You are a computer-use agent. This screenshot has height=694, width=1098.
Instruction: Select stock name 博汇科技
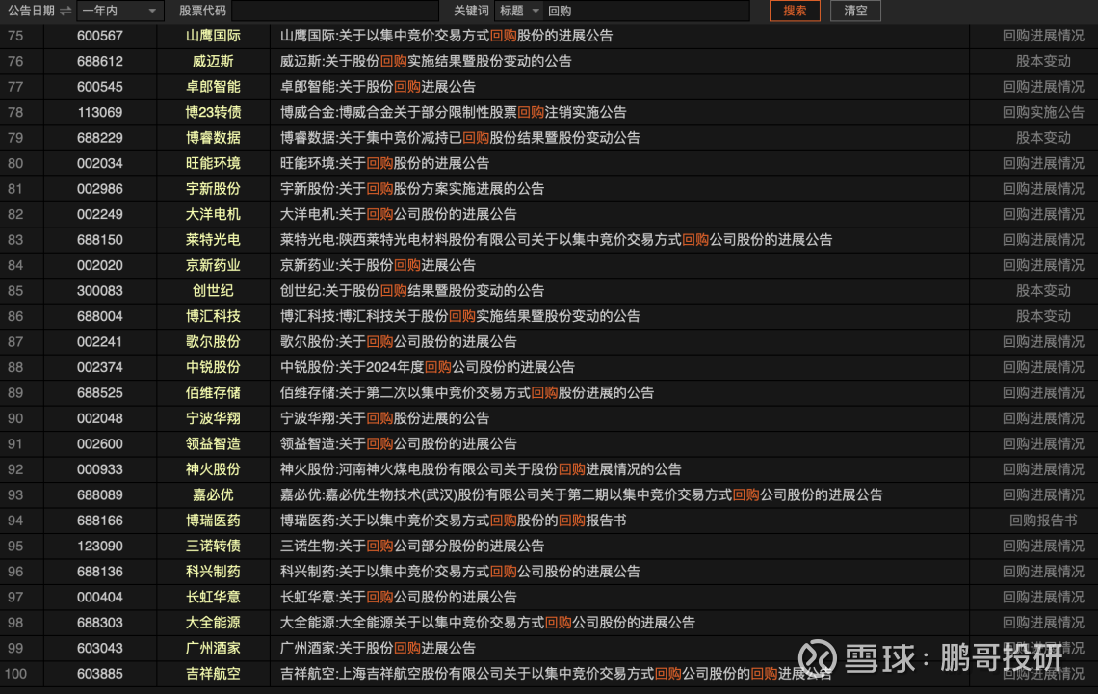click(213, 316)
